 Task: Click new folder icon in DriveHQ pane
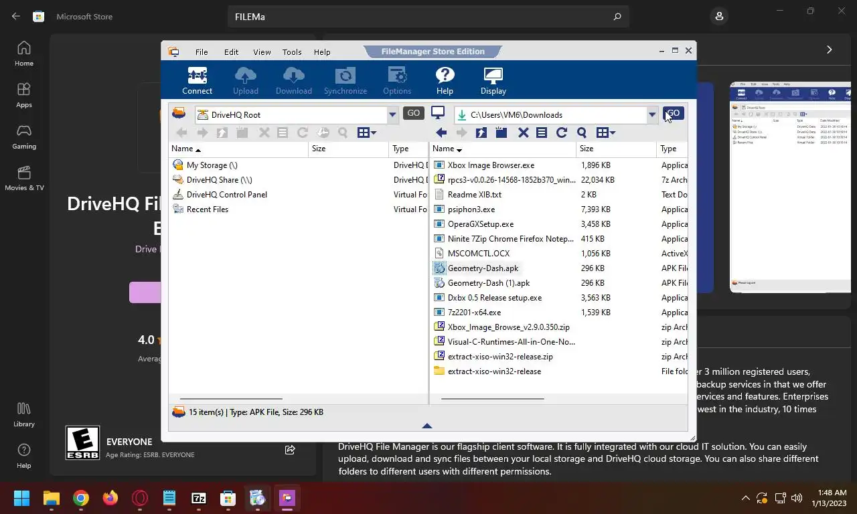[x=242, y=133]
